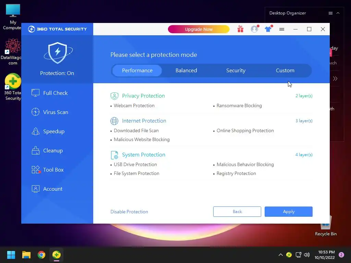The width and height of the screenshot is (351, 263).
Task: Show hidden tray icons chevron
Action: tap(280, 255)
